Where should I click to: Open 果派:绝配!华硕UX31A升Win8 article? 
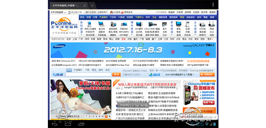(164, 98)
